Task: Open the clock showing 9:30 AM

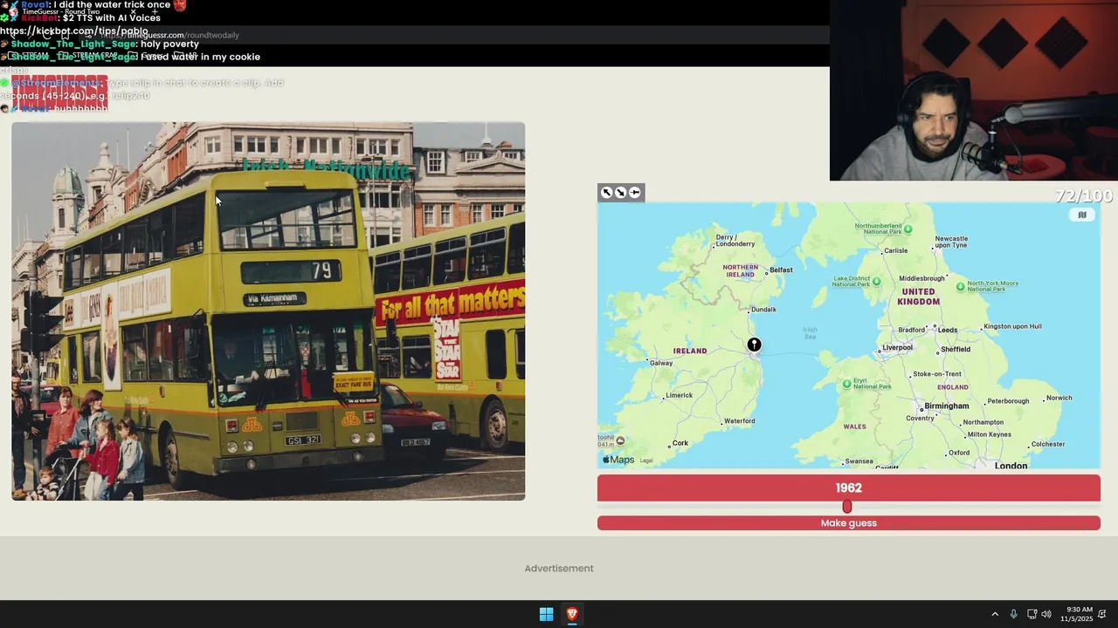Action: tap(1079, 614)
